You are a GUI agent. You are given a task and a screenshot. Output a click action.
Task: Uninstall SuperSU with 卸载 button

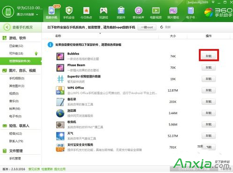coord(208,79)
